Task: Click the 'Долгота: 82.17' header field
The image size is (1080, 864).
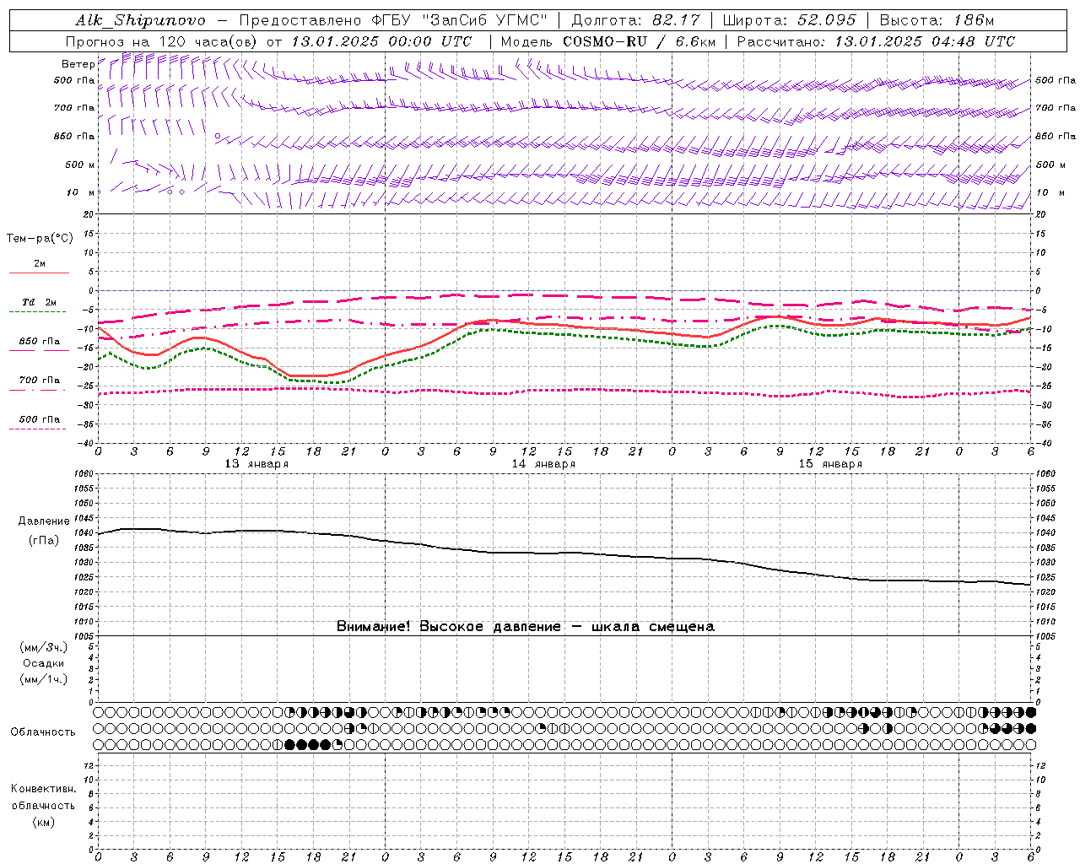Action: point(636,20)
